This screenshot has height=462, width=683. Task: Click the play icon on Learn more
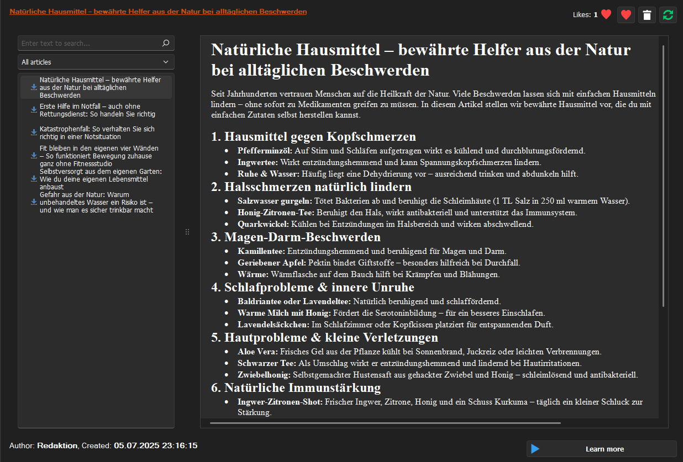tap(535, 449)
